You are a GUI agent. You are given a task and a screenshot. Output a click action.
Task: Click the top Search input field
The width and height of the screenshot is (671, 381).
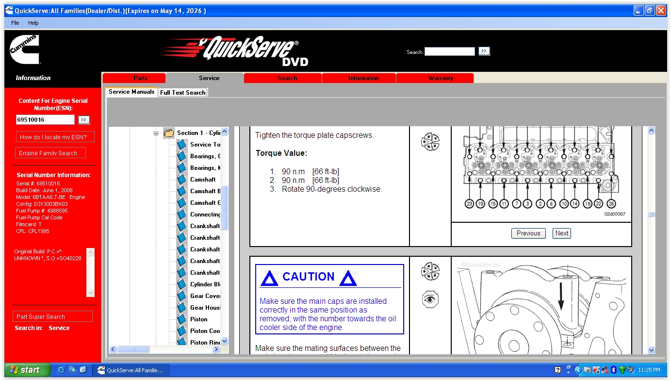click(x=450, y=51)
